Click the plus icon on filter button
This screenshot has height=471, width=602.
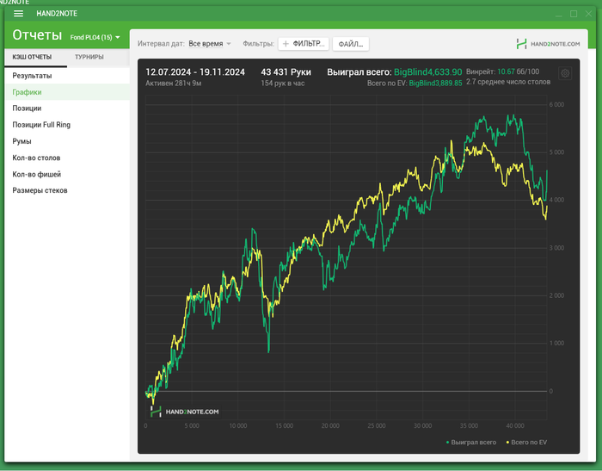click(x=286, y=44)
